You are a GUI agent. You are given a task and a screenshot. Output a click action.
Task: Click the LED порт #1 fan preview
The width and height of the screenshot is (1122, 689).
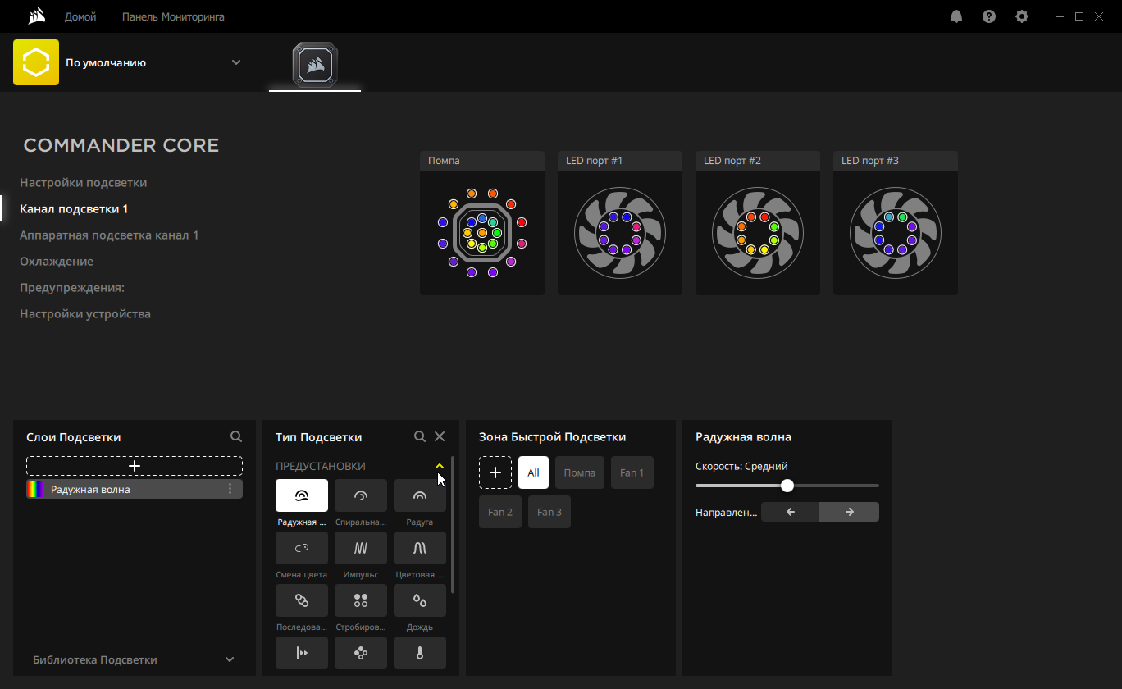(620, 233)
